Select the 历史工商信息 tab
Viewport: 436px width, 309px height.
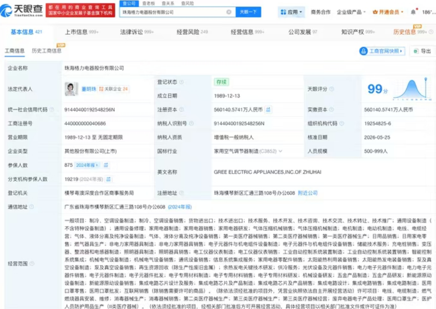tap(46, 51)
